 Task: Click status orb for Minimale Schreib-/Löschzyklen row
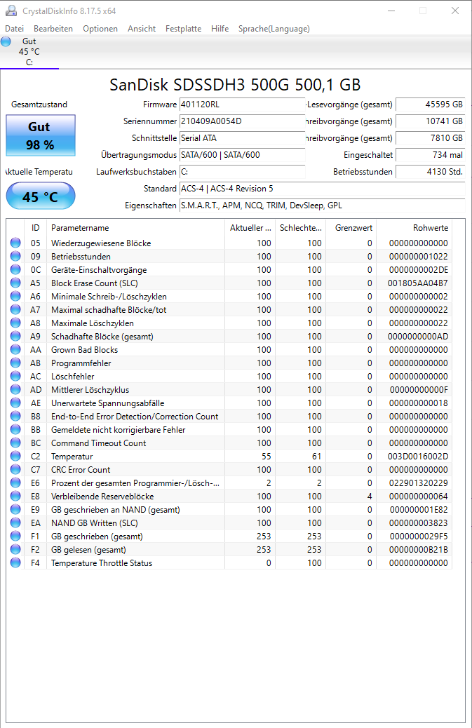point(15,296)
